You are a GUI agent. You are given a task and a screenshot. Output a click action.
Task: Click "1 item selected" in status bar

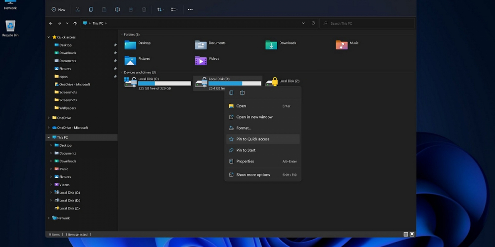[76, 235]
